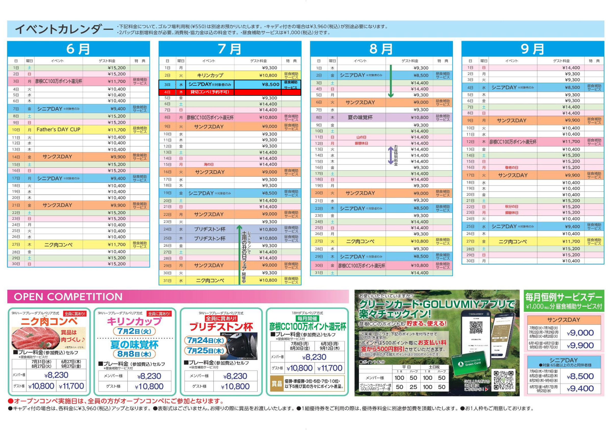The image size is (612, 430).
Task: Click 海の日 holiday label in July
Action: coord(209,164)
